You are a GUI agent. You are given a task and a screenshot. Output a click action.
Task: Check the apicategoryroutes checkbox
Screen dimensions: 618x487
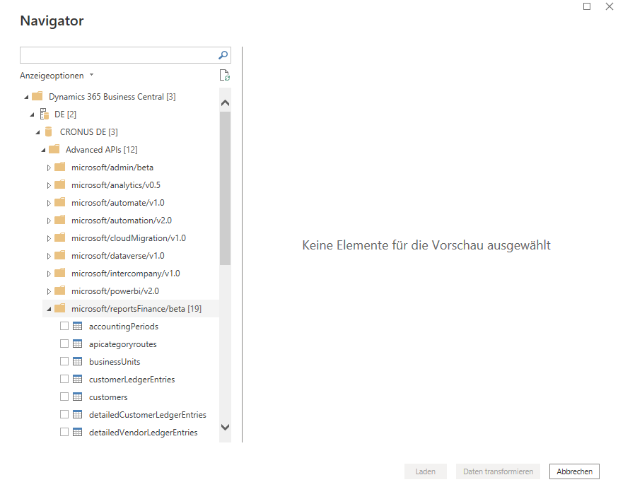point(64,344)
